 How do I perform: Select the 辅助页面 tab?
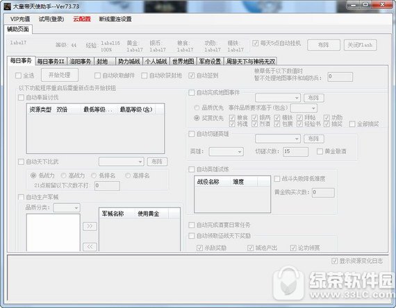(18, 29)
